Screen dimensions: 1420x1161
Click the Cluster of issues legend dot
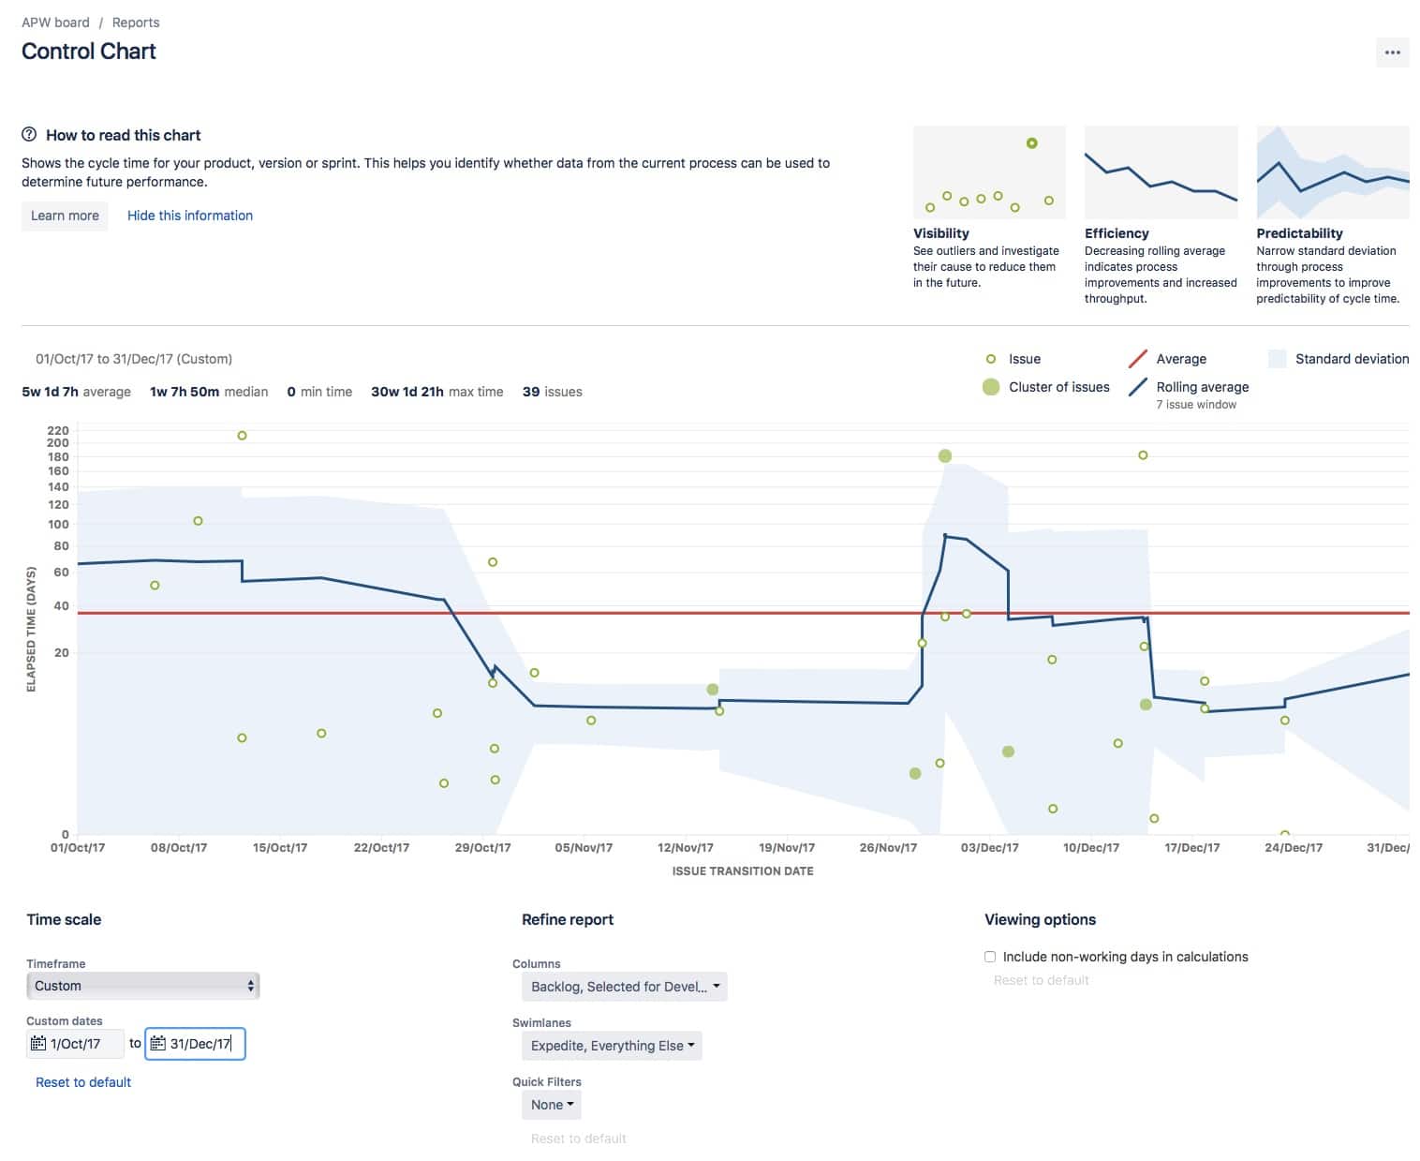(x=991, y=387)
